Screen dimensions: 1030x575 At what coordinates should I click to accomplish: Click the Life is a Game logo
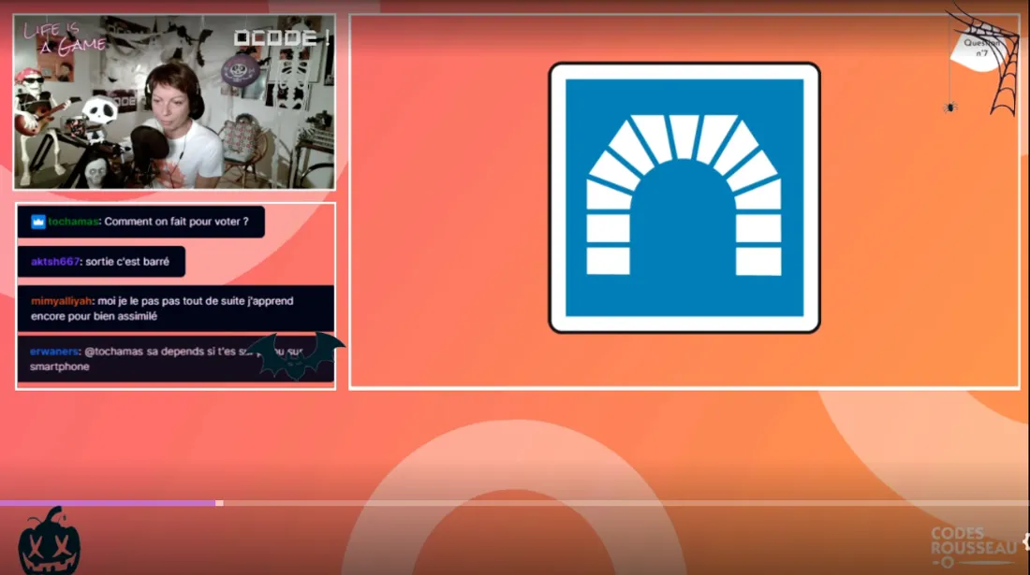click(64, 37)
